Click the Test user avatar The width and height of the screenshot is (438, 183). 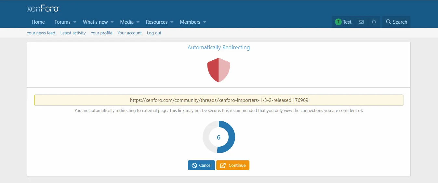coord(338,22)
